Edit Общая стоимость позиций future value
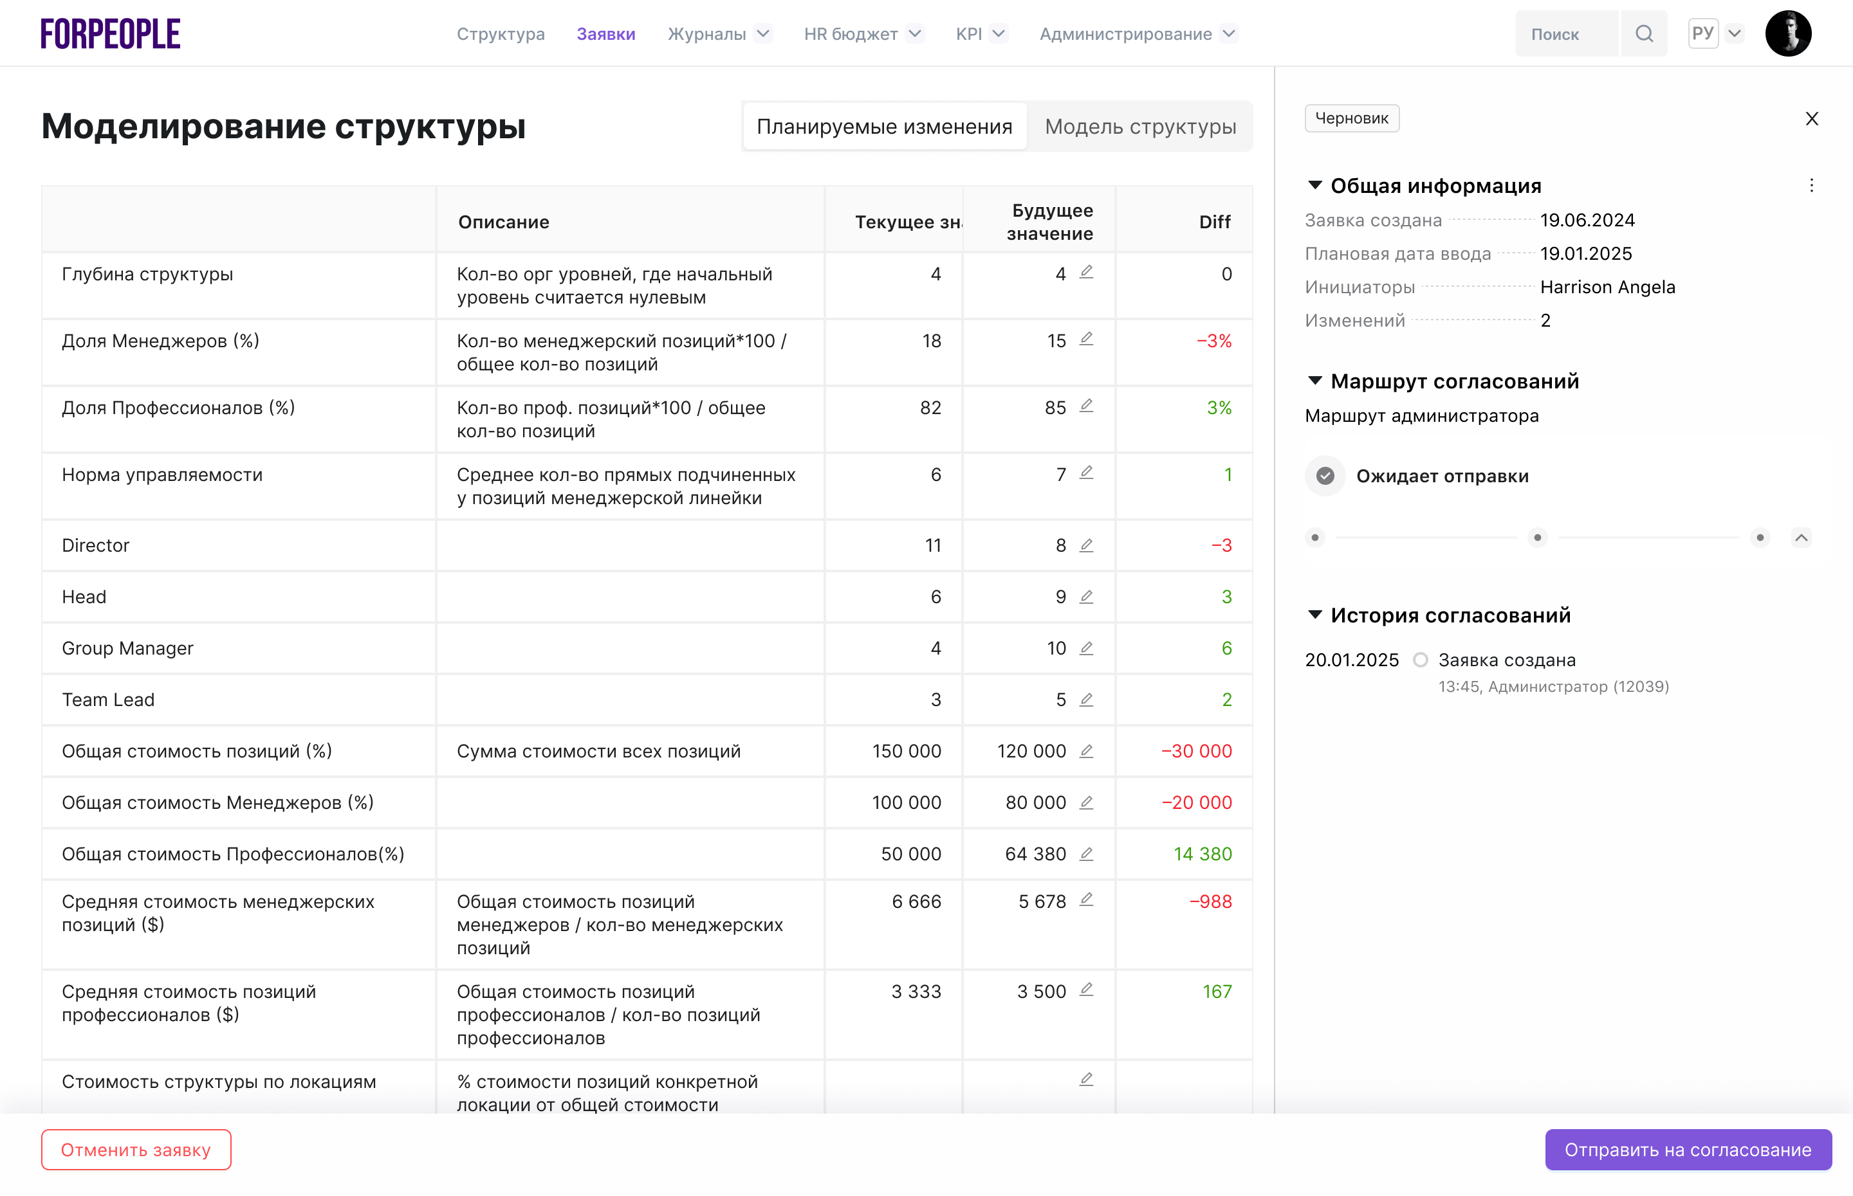The height and width of the screenshot is (1196, 1853). pos(1086,751)
